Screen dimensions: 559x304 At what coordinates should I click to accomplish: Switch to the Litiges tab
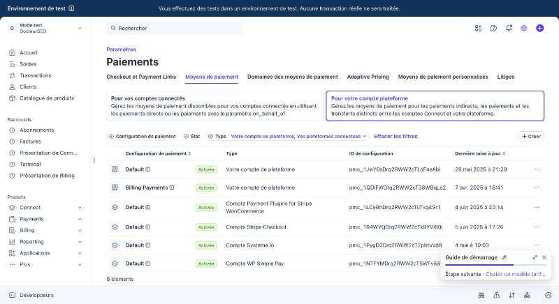tap(505, 77)
